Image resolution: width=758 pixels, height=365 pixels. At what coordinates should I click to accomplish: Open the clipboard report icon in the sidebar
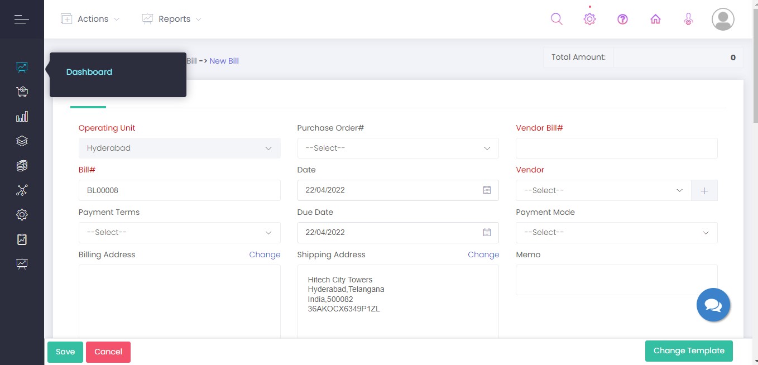tap(22, 239)
